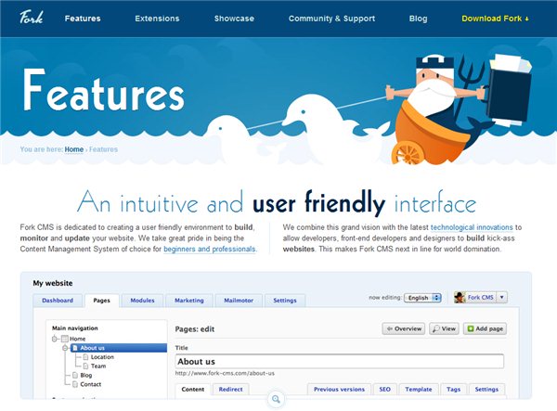Switch to the Dashboard tab

pos(58,301)
